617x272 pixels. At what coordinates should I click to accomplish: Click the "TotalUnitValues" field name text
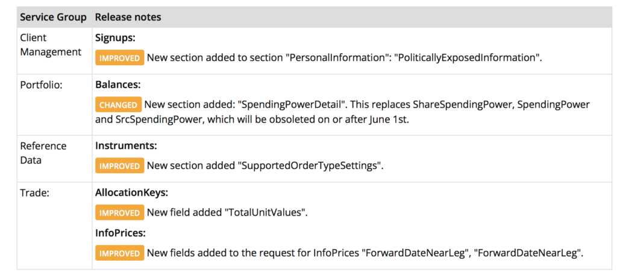click(x=265, y=213)
